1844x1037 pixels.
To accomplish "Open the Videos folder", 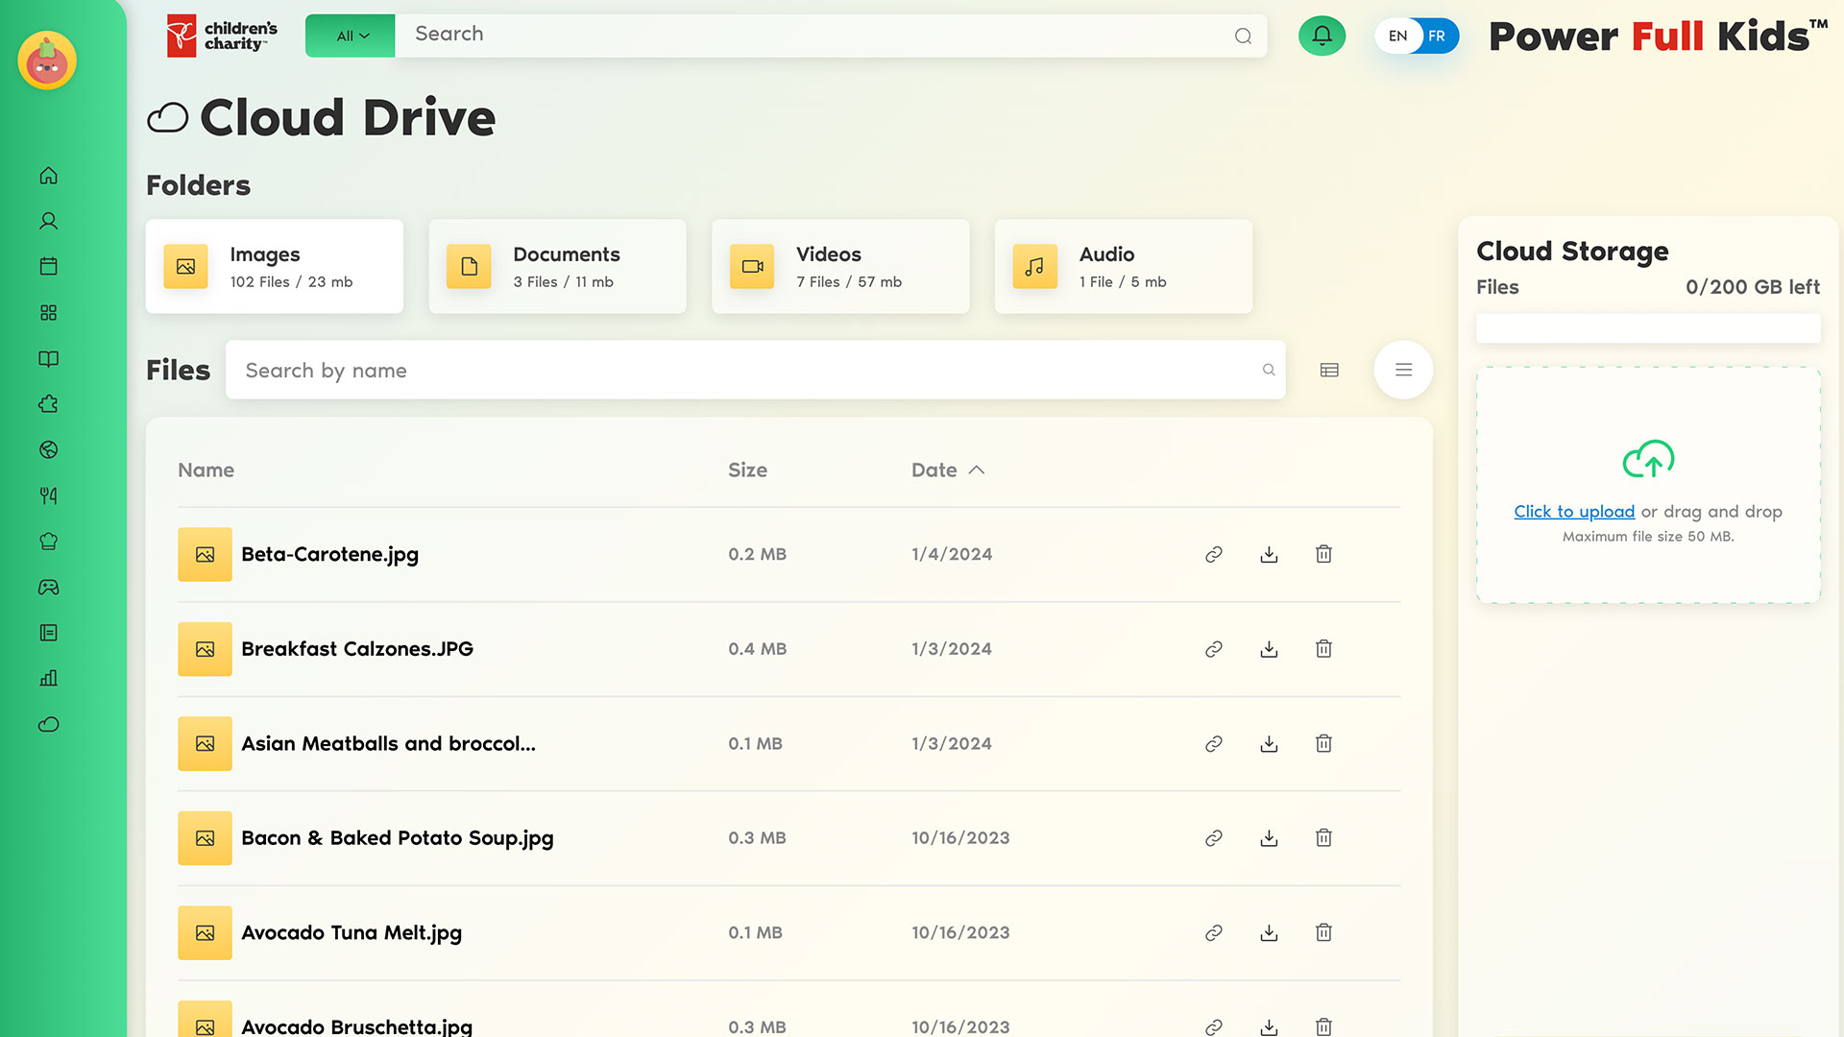I will (x=840, y=267).
